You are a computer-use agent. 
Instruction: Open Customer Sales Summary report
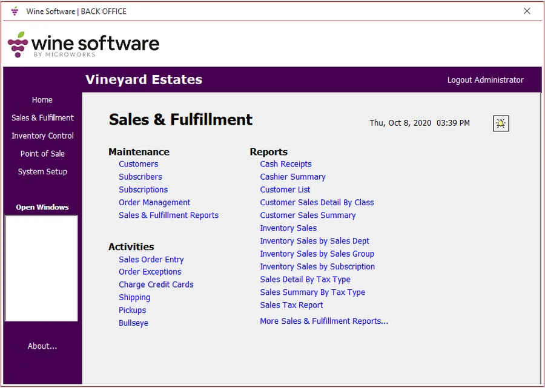(x=308, y=215)
